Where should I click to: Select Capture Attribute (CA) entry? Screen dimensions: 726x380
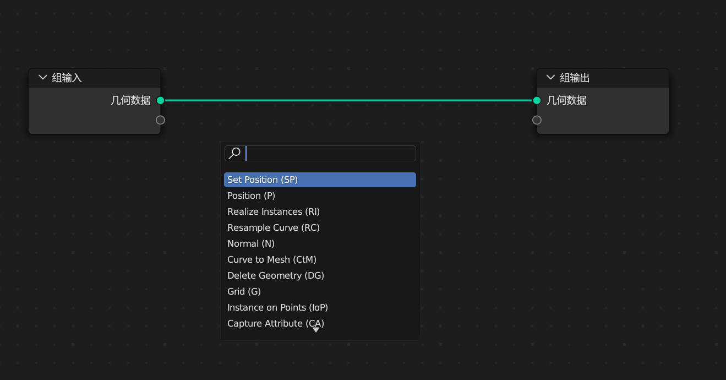pyautogui.click(x=275, y=323)
